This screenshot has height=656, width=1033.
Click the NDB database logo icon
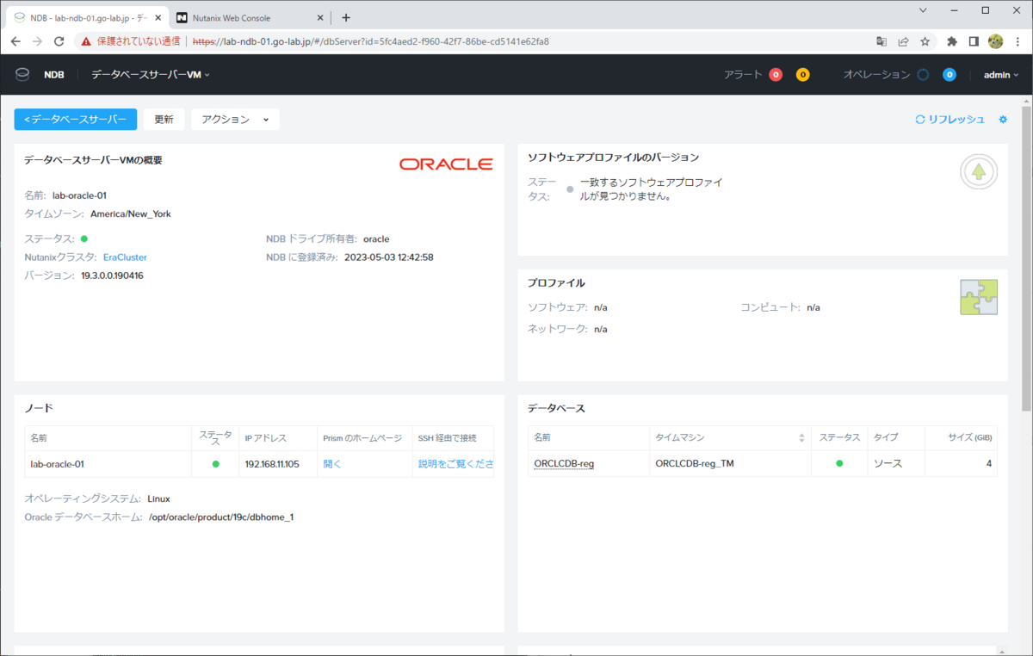(22, 75)
